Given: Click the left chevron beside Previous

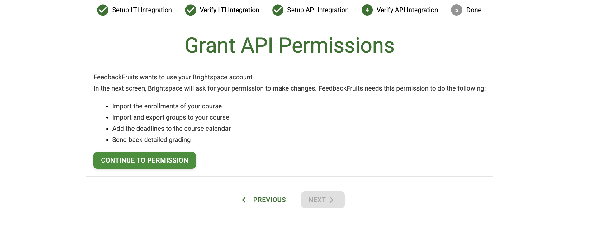Looking at the screenshot, I should click(x=244, y=200).
